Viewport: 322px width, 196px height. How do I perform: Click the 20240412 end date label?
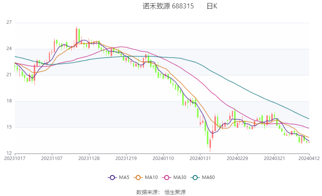(x=309, y=158)
